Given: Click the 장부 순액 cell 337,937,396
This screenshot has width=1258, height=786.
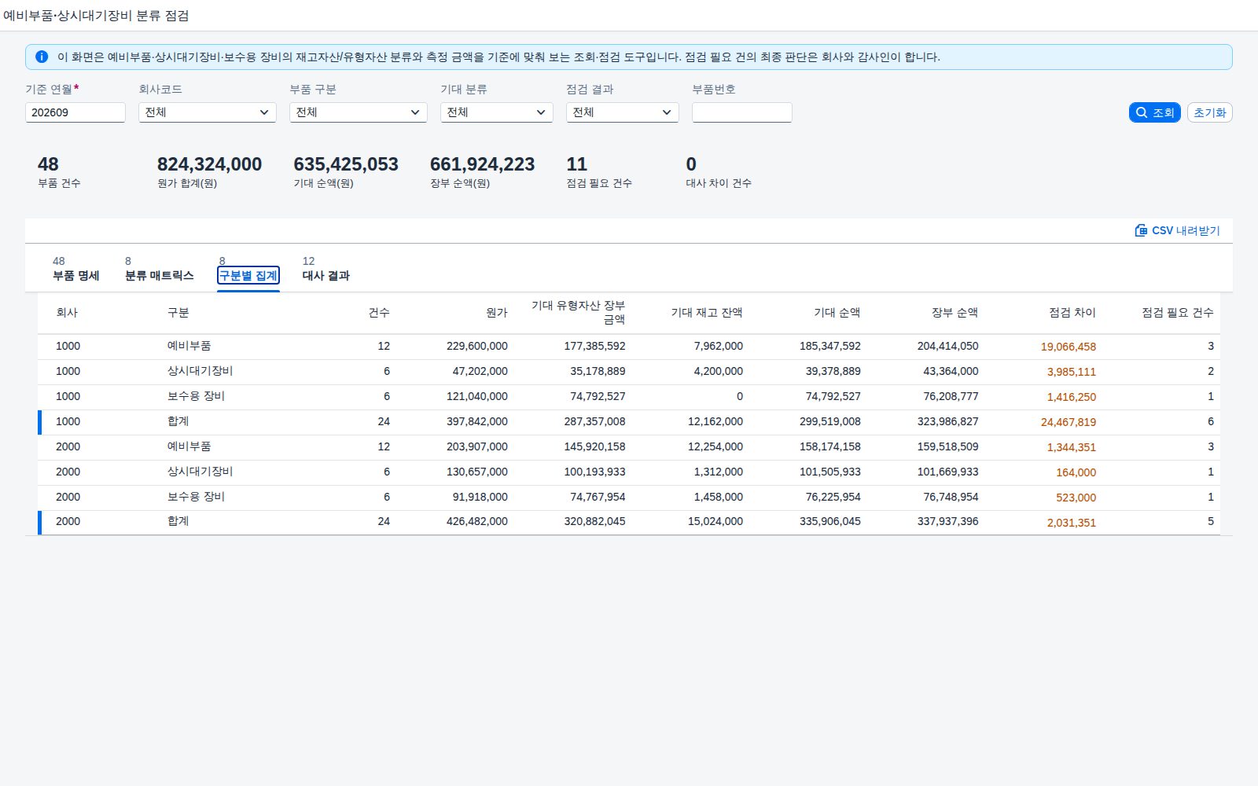Looking at the screenshot, I should pyautogui.click(x=948, y=521).
